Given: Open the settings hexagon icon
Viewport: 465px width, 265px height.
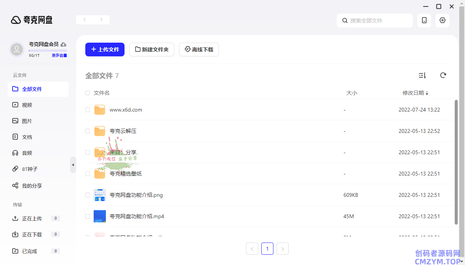Looking at the screenshot, I should click(x=443, y=21).
